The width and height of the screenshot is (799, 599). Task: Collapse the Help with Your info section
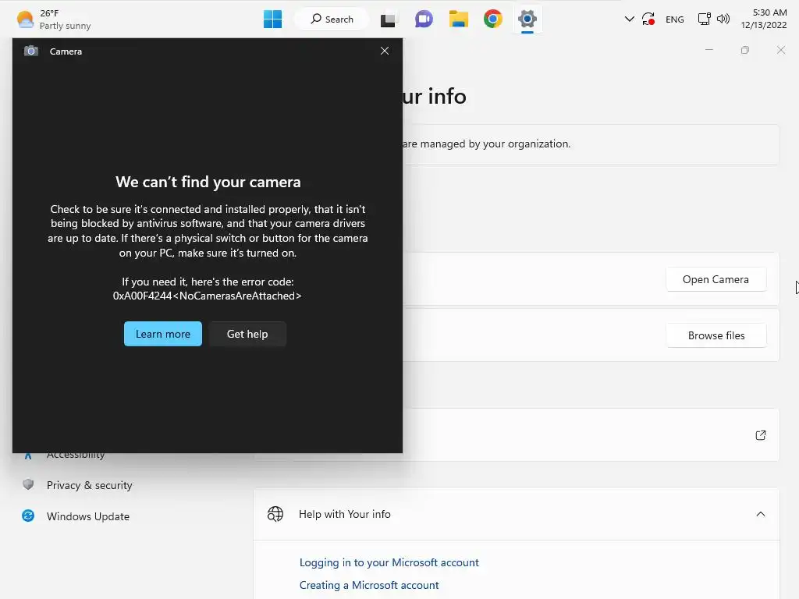[x=760, y=514]
